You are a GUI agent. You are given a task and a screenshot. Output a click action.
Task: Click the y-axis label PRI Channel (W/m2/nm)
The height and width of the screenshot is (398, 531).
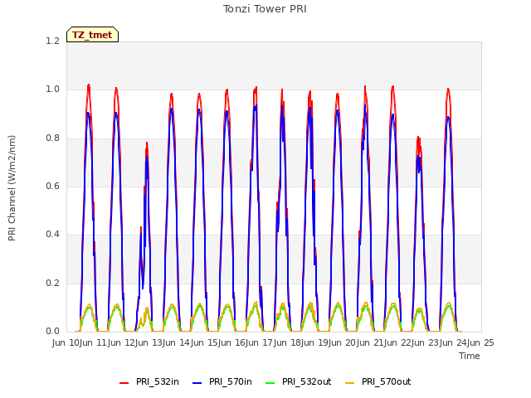(12, 188)
